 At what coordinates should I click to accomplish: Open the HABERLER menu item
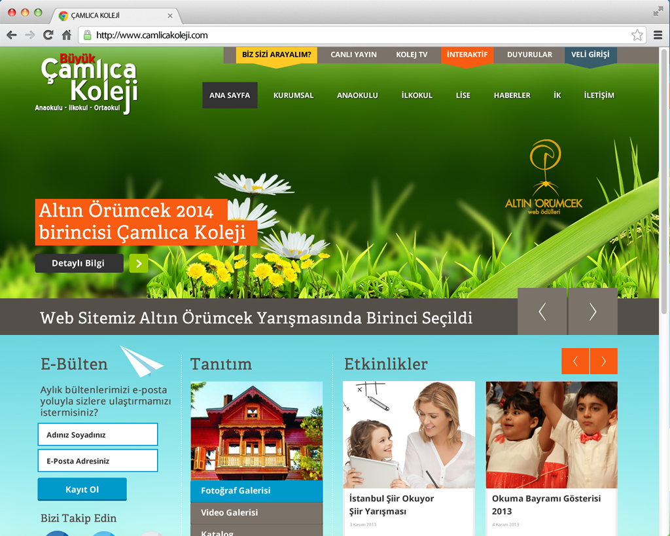coord(512,96)
